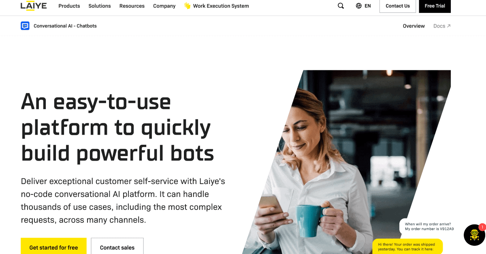Expand the Solutions menu
486x254 pixels.
pyautogui.click(x=100, y=6)
